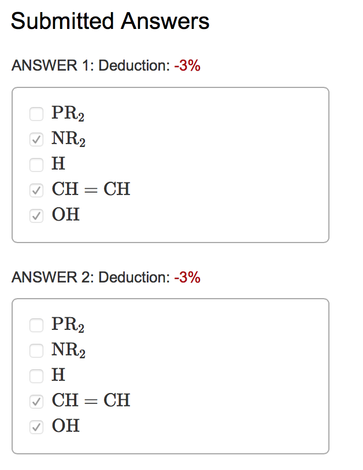Uncheck CH = CH in Answer 2
The height and width of the screenshot is (470, 363).
36,401
